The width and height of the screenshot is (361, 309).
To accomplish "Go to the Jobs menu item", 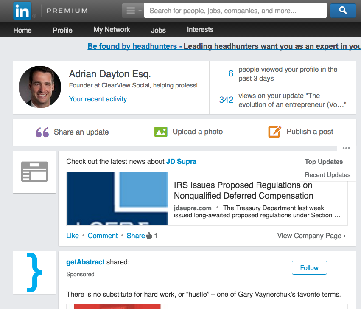I will click(158, 30).
